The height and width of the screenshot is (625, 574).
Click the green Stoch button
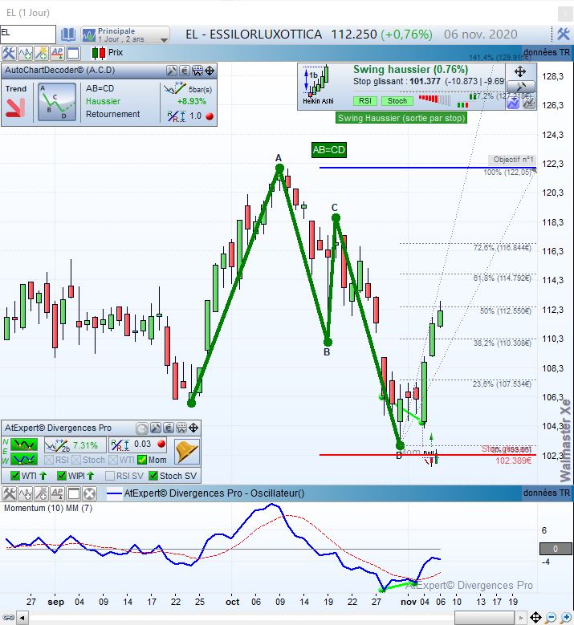point(397,101)
